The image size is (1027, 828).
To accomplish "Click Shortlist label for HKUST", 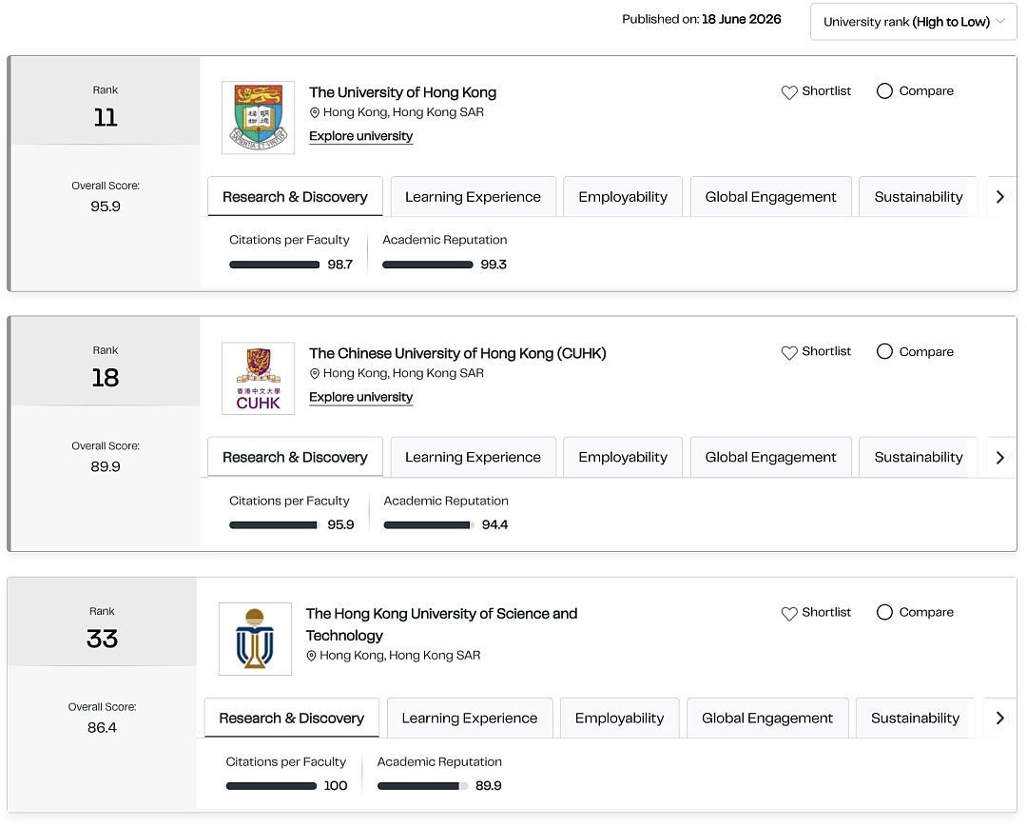I will pyautogui.click(x=826, y=612).
